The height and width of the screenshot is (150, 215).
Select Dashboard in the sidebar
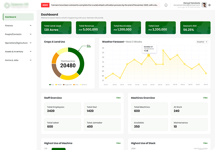(x=18, y=17)
